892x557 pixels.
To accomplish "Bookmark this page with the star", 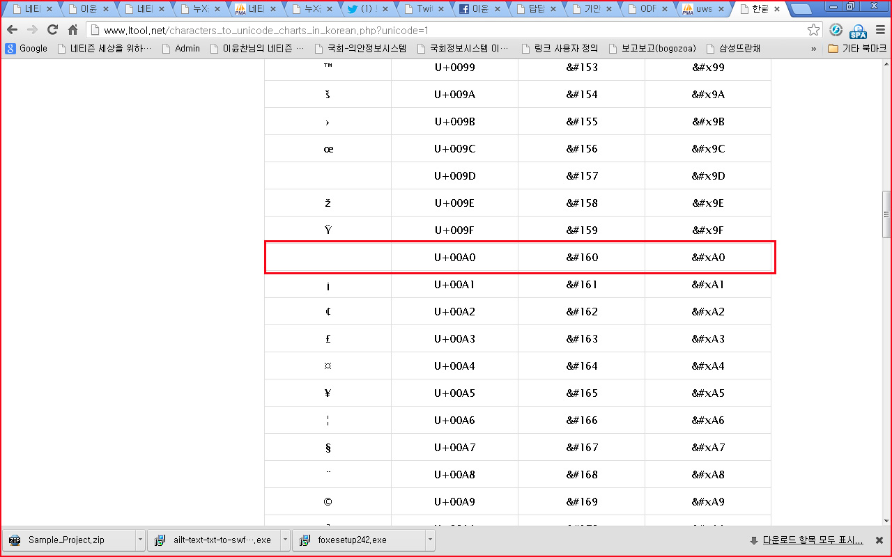I will click(x=813, y=30).
